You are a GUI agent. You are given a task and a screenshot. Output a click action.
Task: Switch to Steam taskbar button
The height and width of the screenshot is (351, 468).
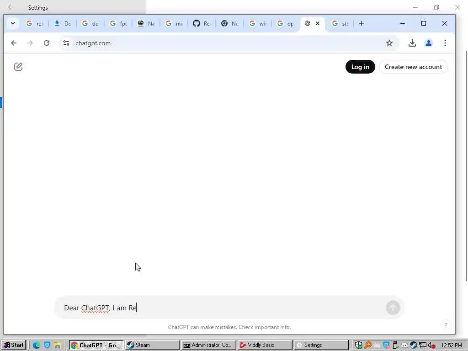coord(152,345)
